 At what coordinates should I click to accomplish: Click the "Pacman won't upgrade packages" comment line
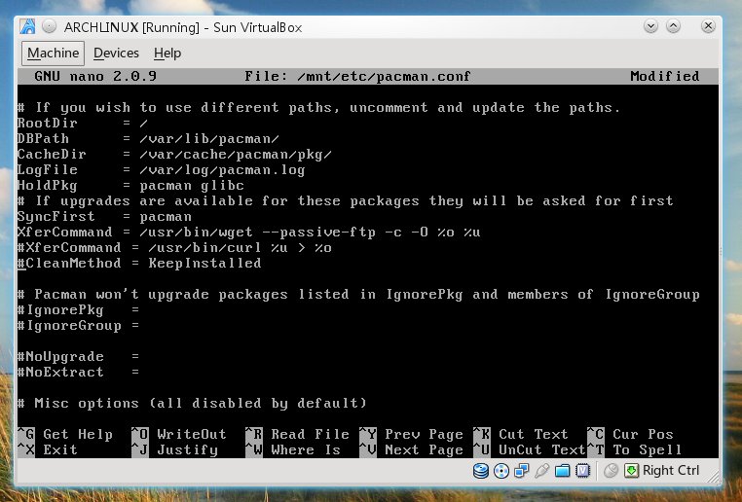(x=358, y=295)
